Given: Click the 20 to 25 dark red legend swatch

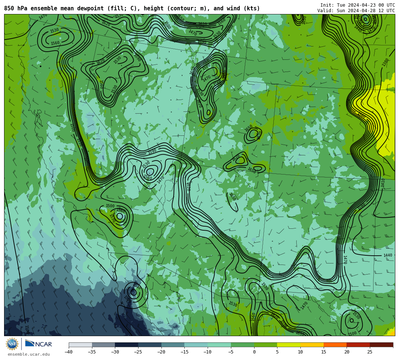Looking at the screenshot, I should pos(358,345).
